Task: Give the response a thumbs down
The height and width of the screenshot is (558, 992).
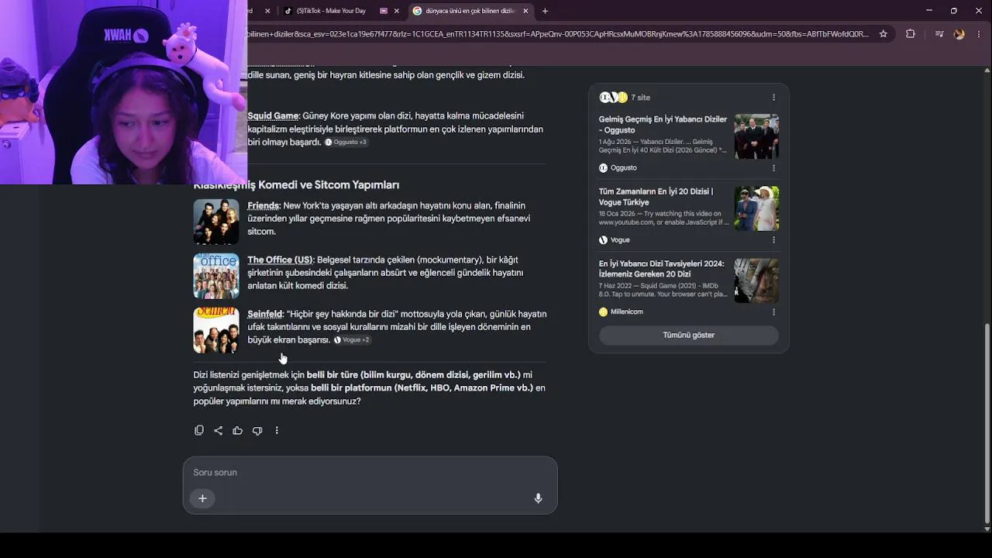Action: (257, 431)
